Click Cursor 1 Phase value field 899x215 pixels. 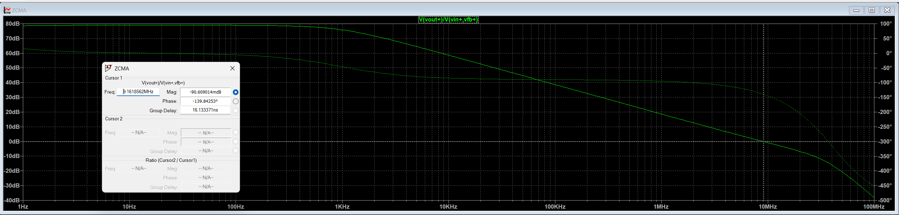pos(205,101)
